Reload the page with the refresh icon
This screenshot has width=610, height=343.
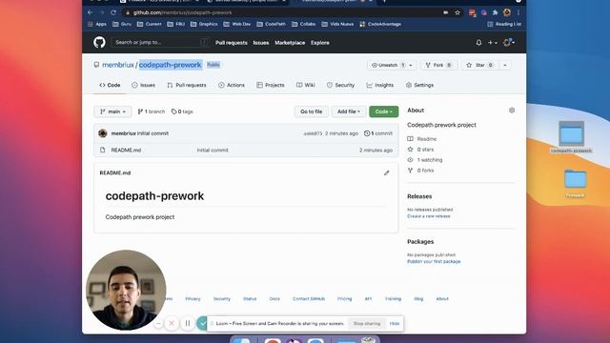[113, 12]
